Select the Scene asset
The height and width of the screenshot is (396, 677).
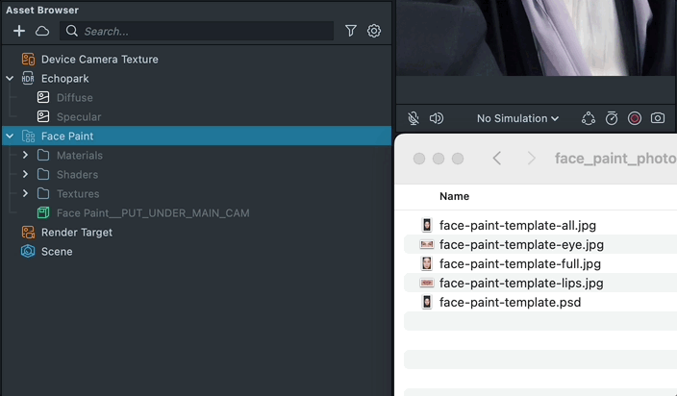click(x=57, y=252)
